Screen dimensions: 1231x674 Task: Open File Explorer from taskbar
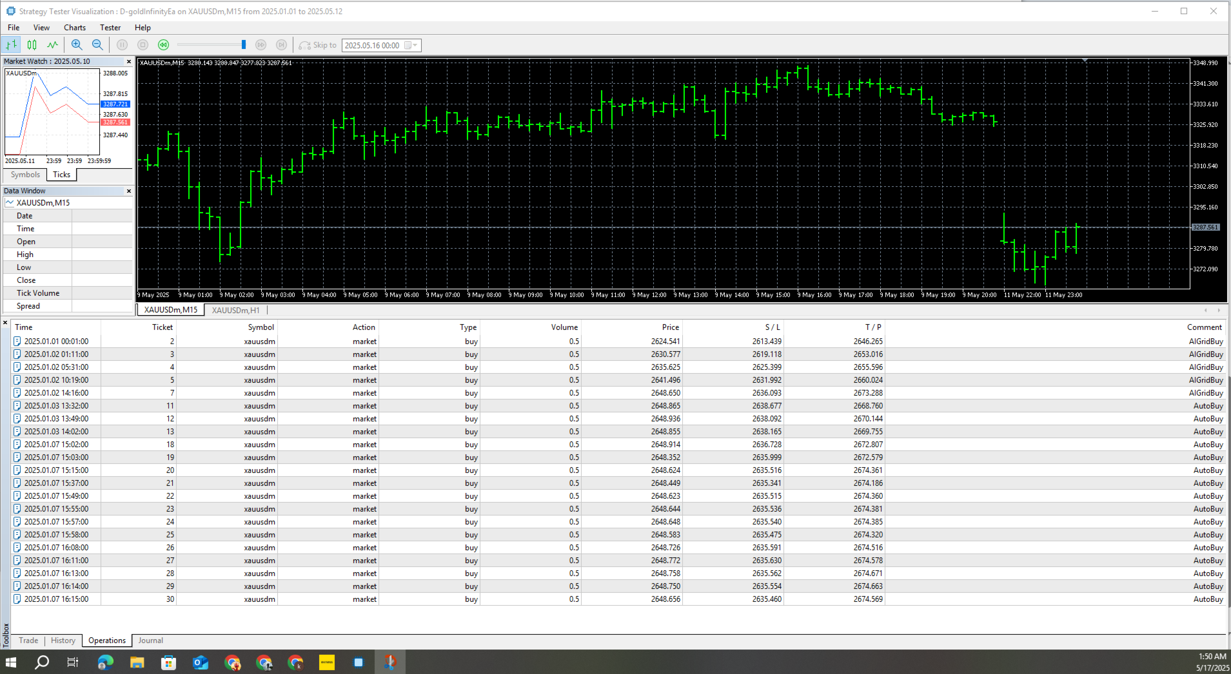coord(137,662)
